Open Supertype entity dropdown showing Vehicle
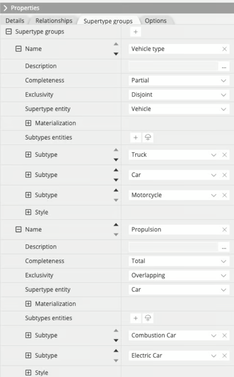Screen dimensions: 234x377 coord(179,109)
